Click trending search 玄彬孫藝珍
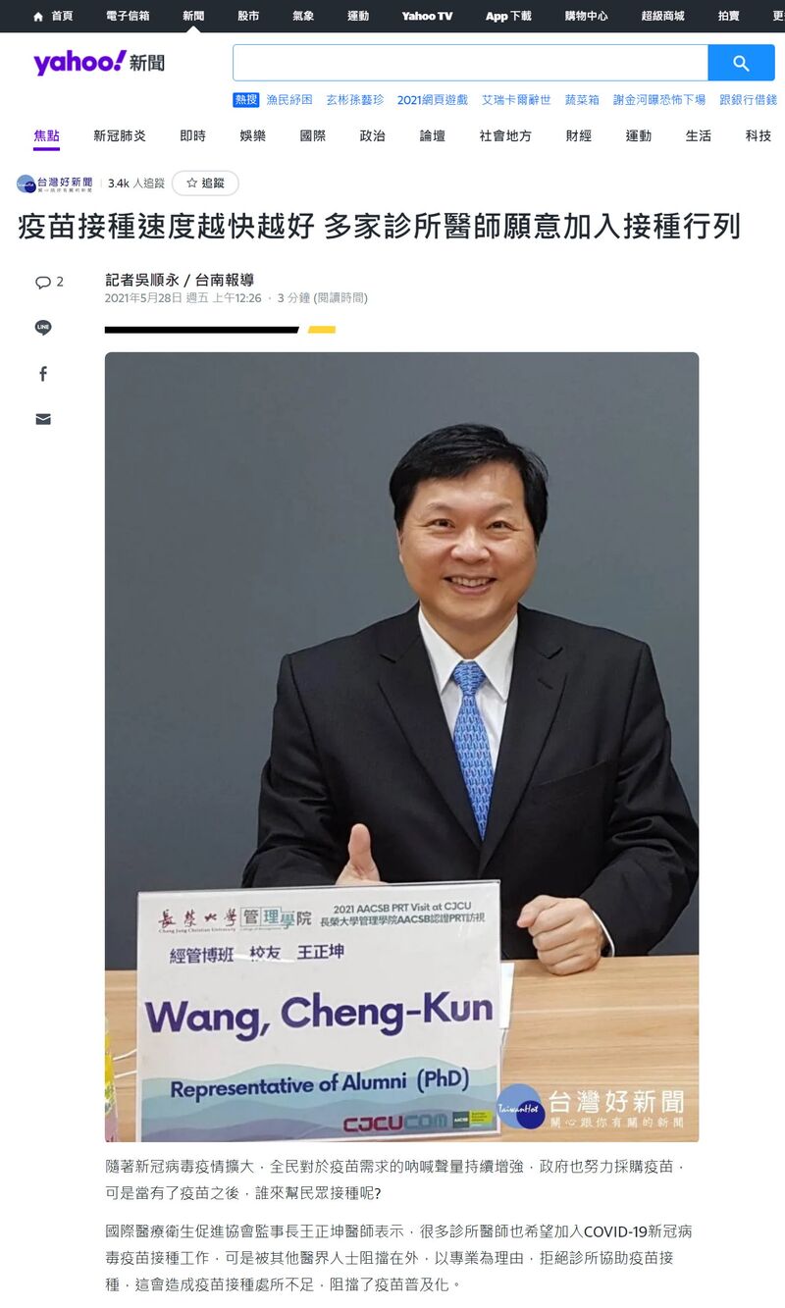The height and width of the screenshot is (1308, 785). coord(355,100)
